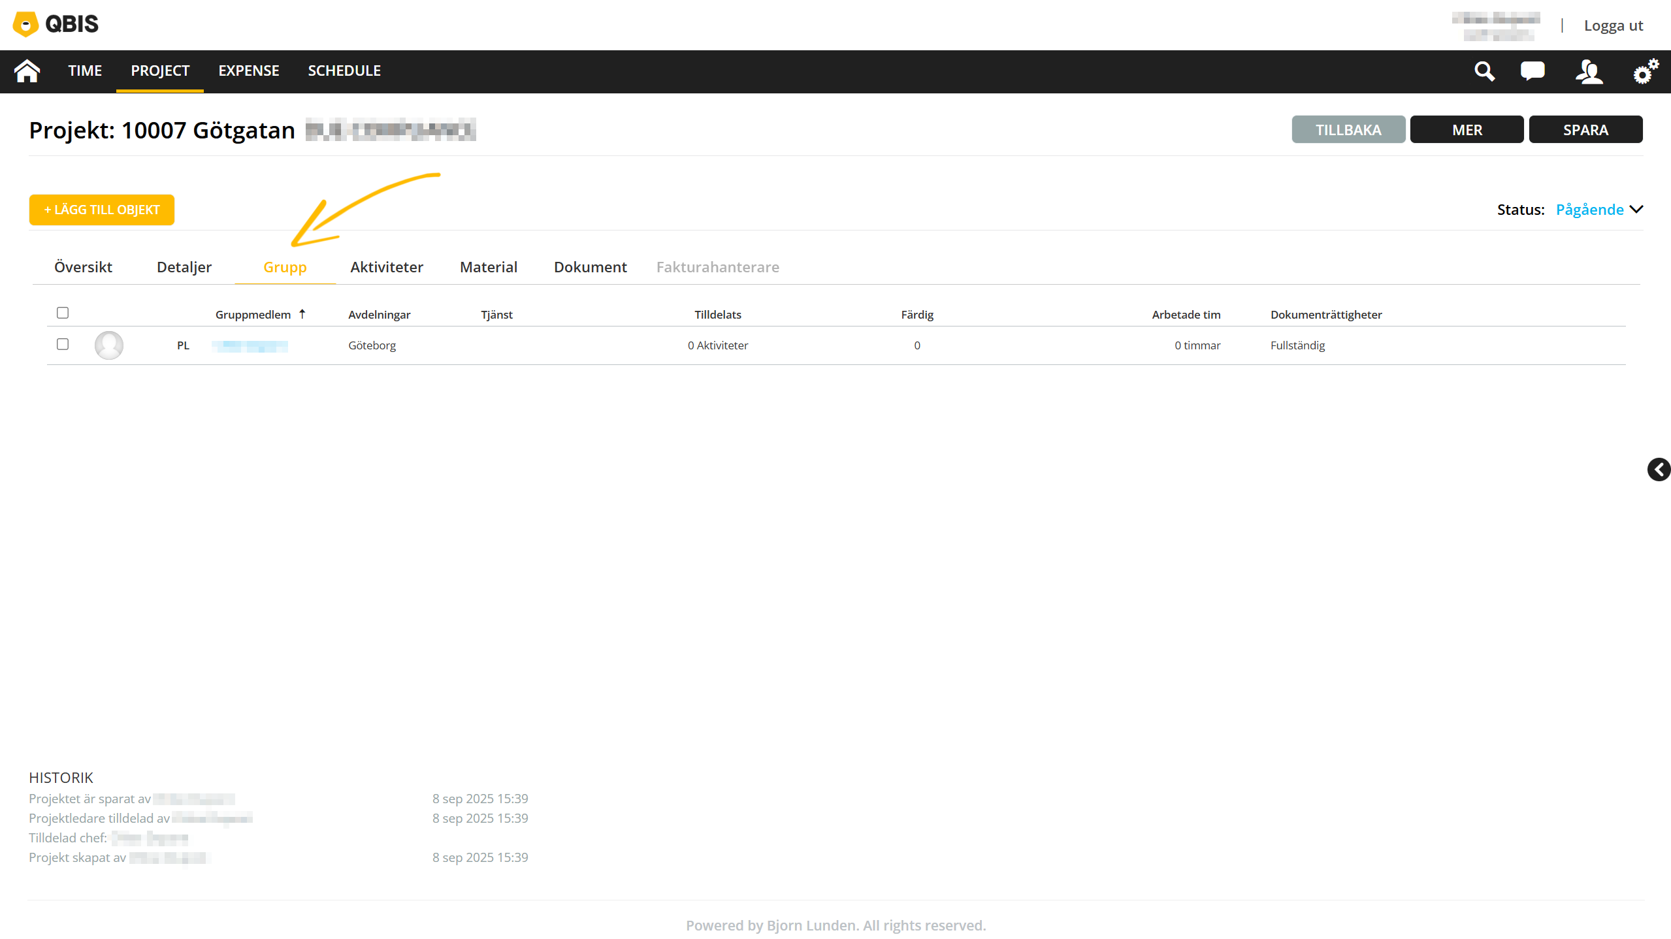Expand side panel with round arrow button
Screen dimensions: 1671x939
[1659, 469]
